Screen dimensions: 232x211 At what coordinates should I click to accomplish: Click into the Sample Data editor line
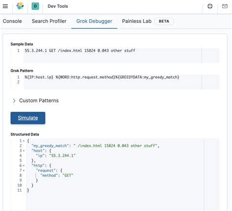[113, 51]
